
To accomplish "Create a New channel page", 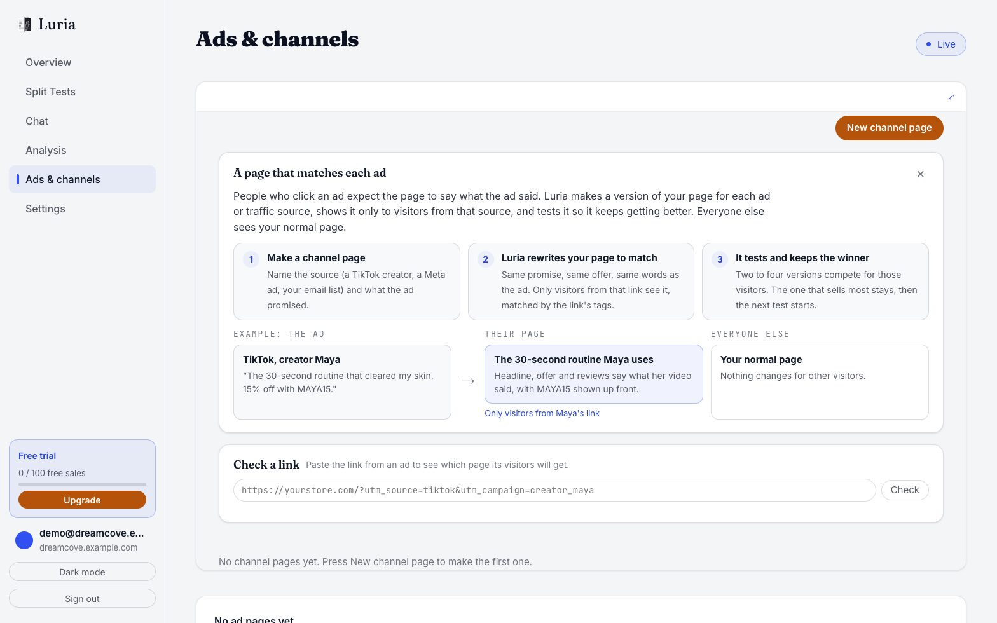I will click(x=889, y=128).
